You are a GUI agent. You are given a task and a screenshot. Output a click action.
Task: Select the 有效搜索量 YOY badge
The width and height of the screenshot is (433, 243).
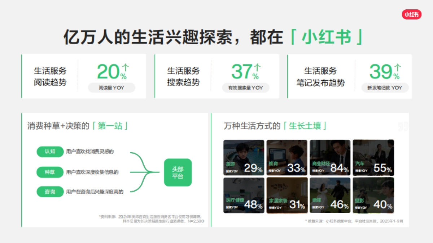pyautogui.click(x=246, y=87)
